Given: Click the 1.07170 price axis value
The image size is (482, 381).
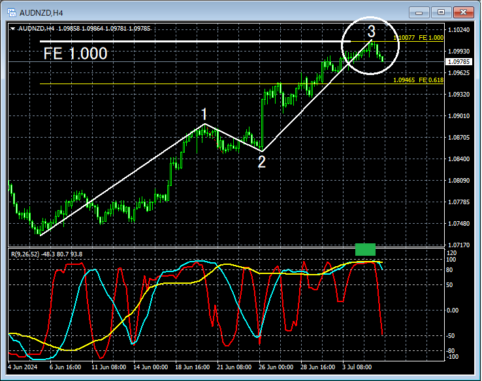Looking at the screenshot, I should tap(459, 245).
